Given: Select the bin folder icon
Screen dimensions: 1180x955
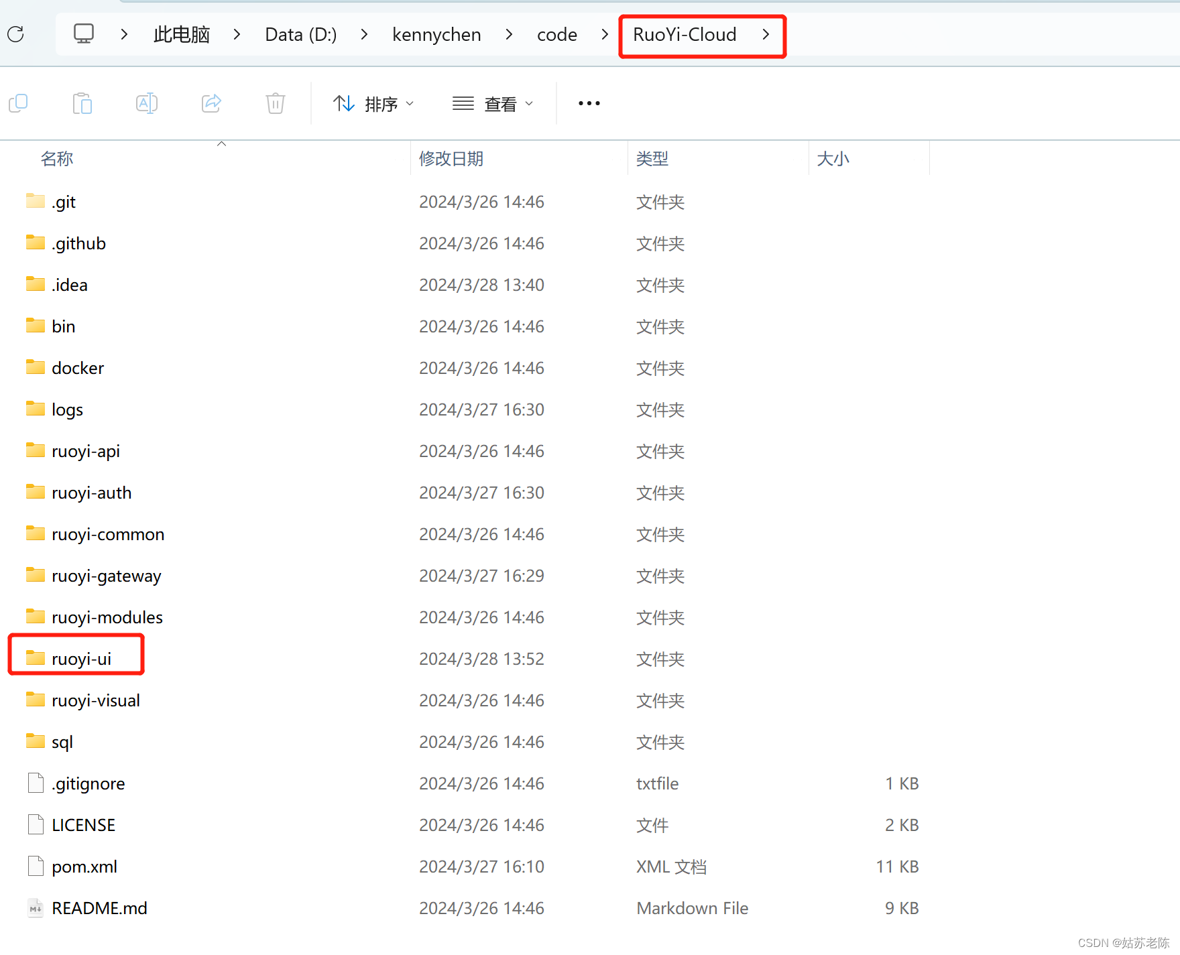Looking at the screenshot, I should (x=36, y=326).
